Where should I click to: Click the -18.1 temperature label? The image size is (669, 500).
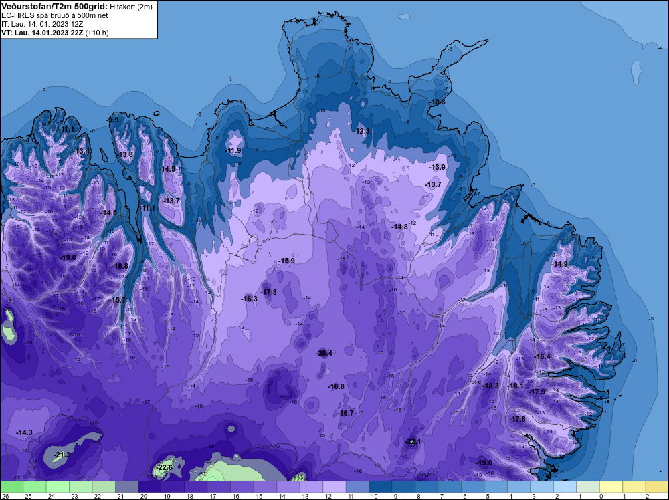[x=515, y=386]
